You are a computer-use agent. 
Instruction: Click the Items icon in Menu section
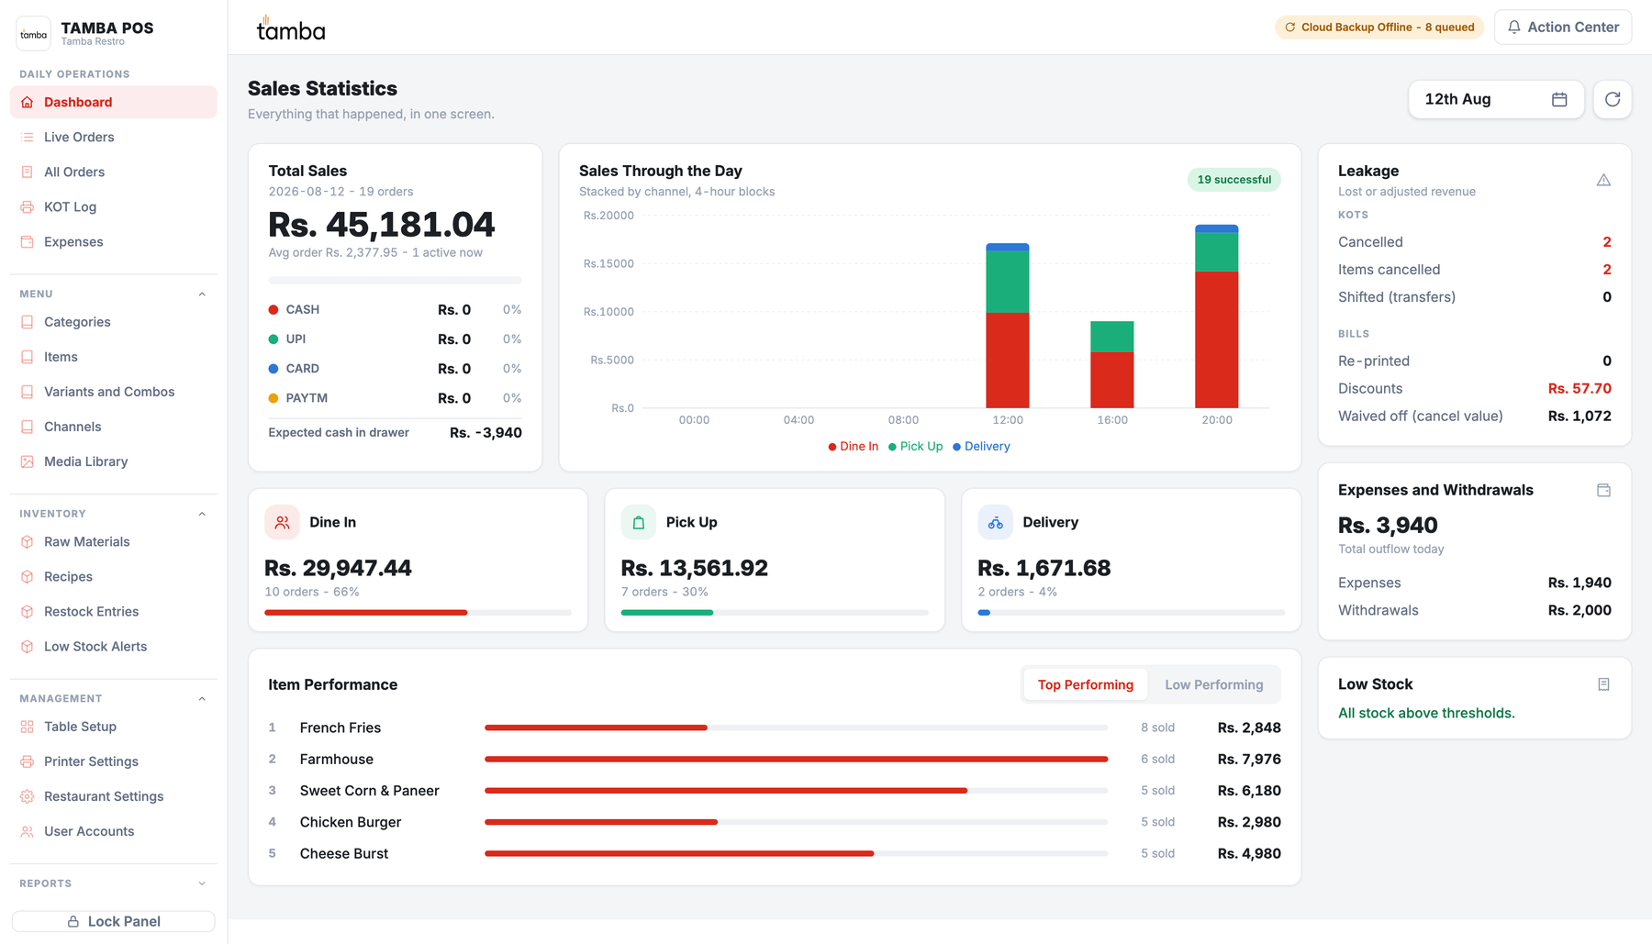pos(28,358)
